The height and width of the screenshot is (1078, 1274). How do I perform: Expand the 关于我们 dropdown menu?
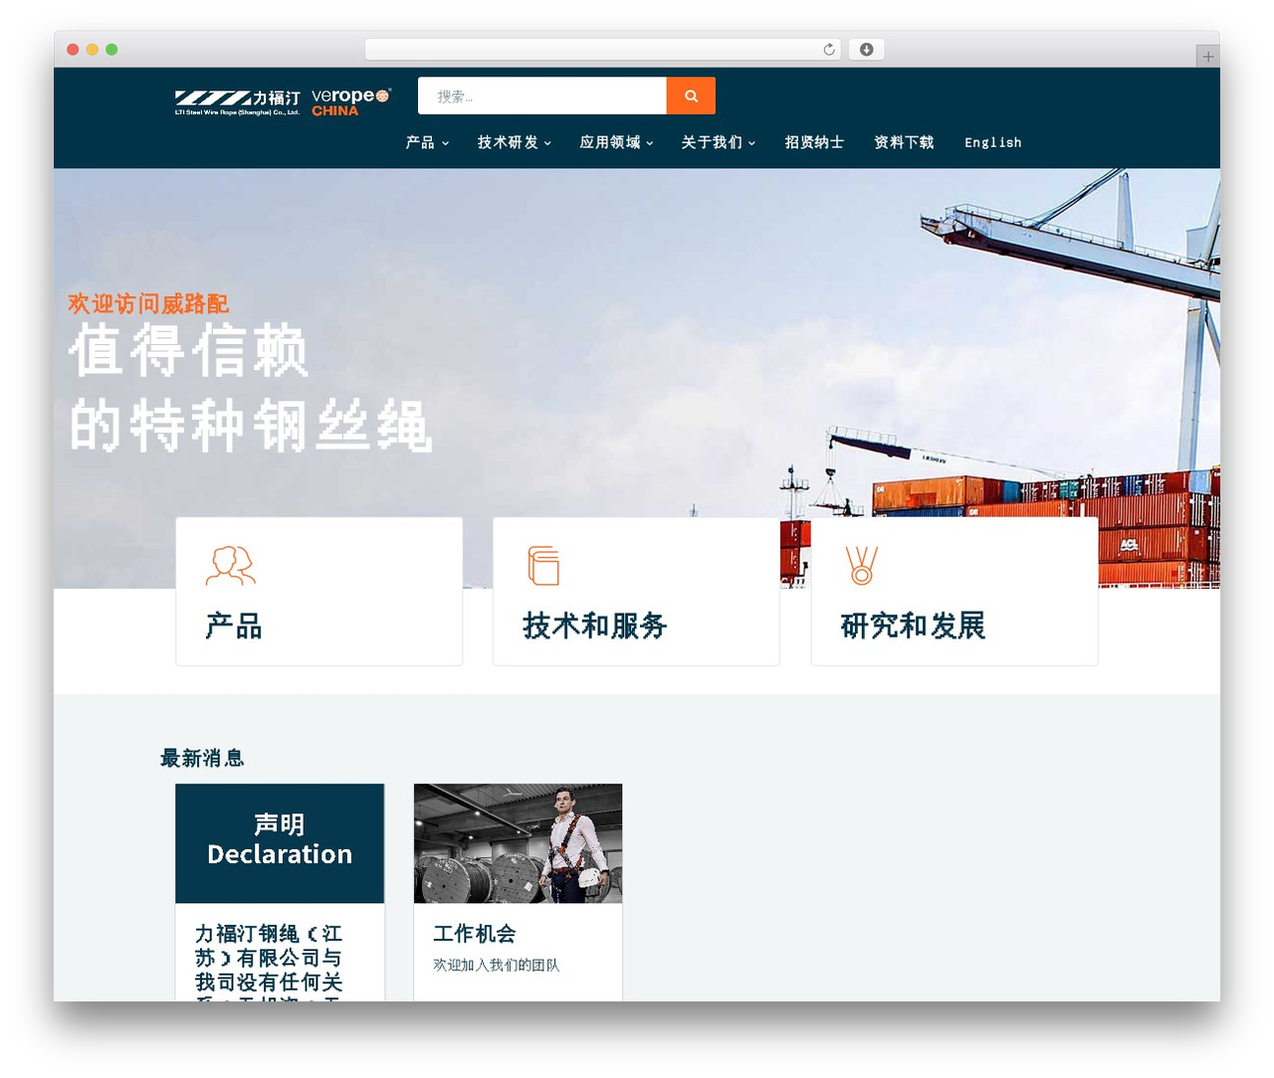tap(719, 142)
